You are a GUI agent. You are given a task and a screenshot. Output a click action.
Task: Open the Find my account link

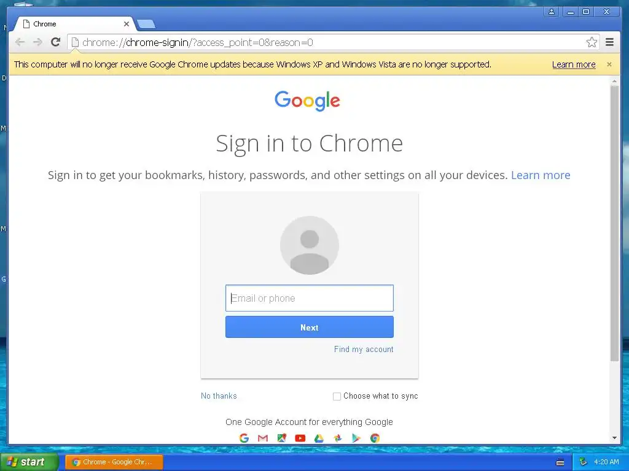[x=364, y=349]
